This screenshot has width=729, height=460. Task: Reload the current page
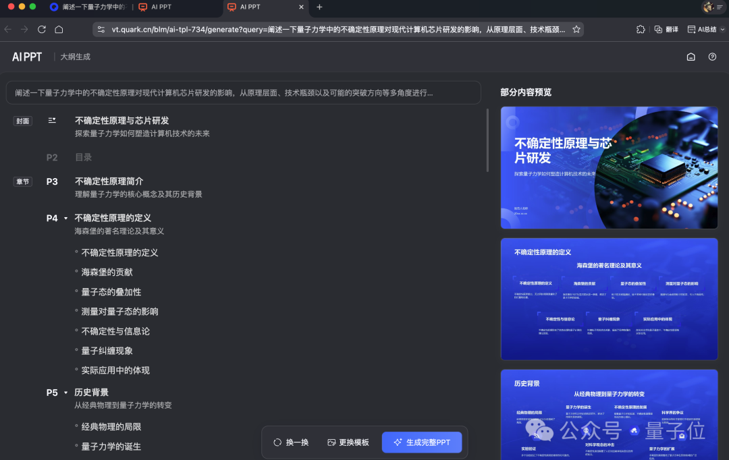point(42,29)
